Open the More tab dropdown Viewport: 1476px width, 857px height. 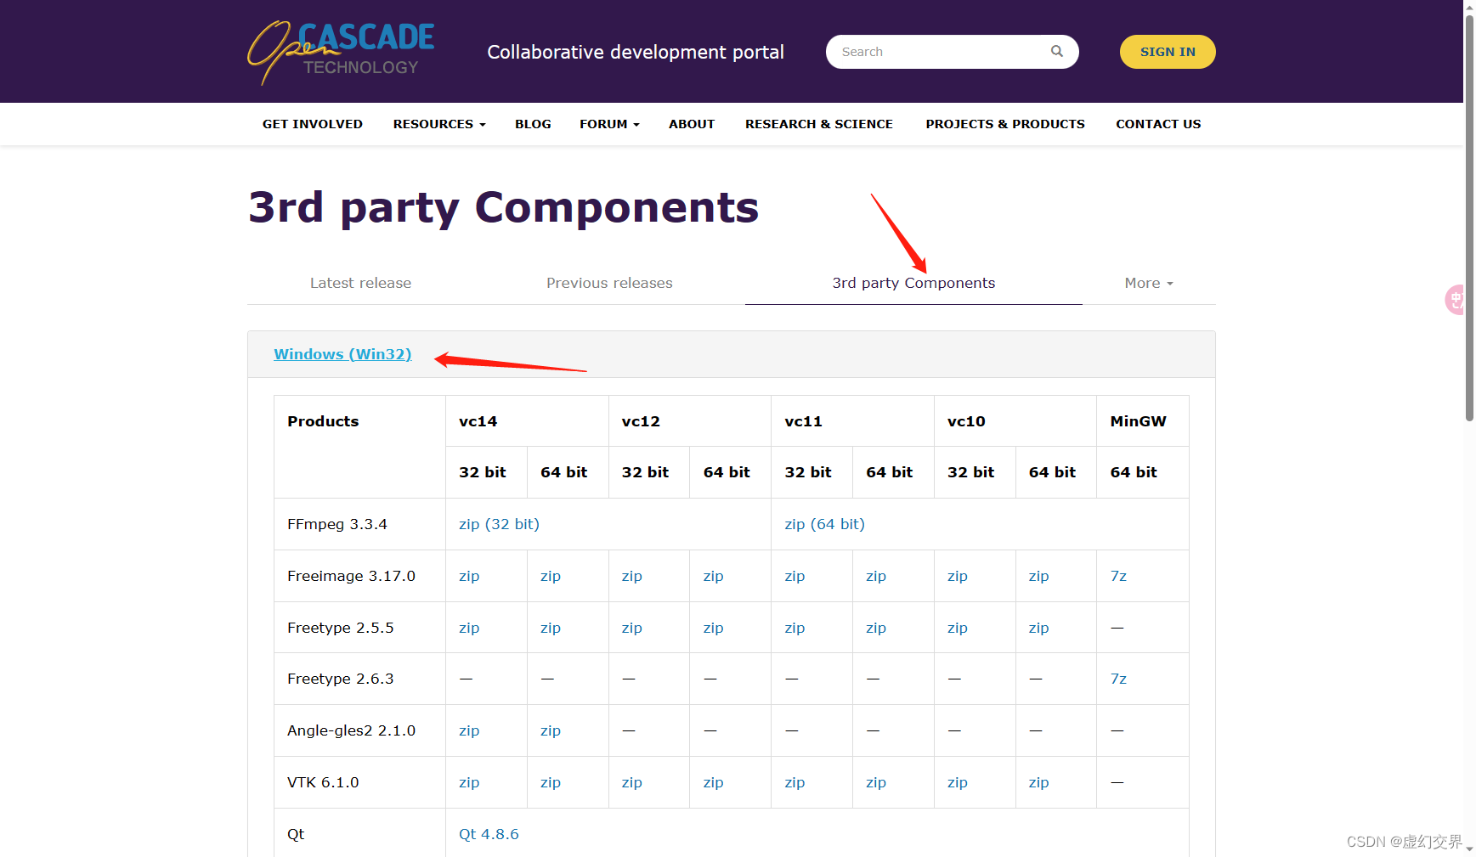[1147, 283]
